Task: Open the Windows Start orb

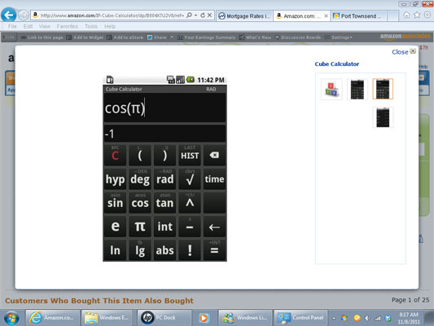Action: tap(11, 318)
